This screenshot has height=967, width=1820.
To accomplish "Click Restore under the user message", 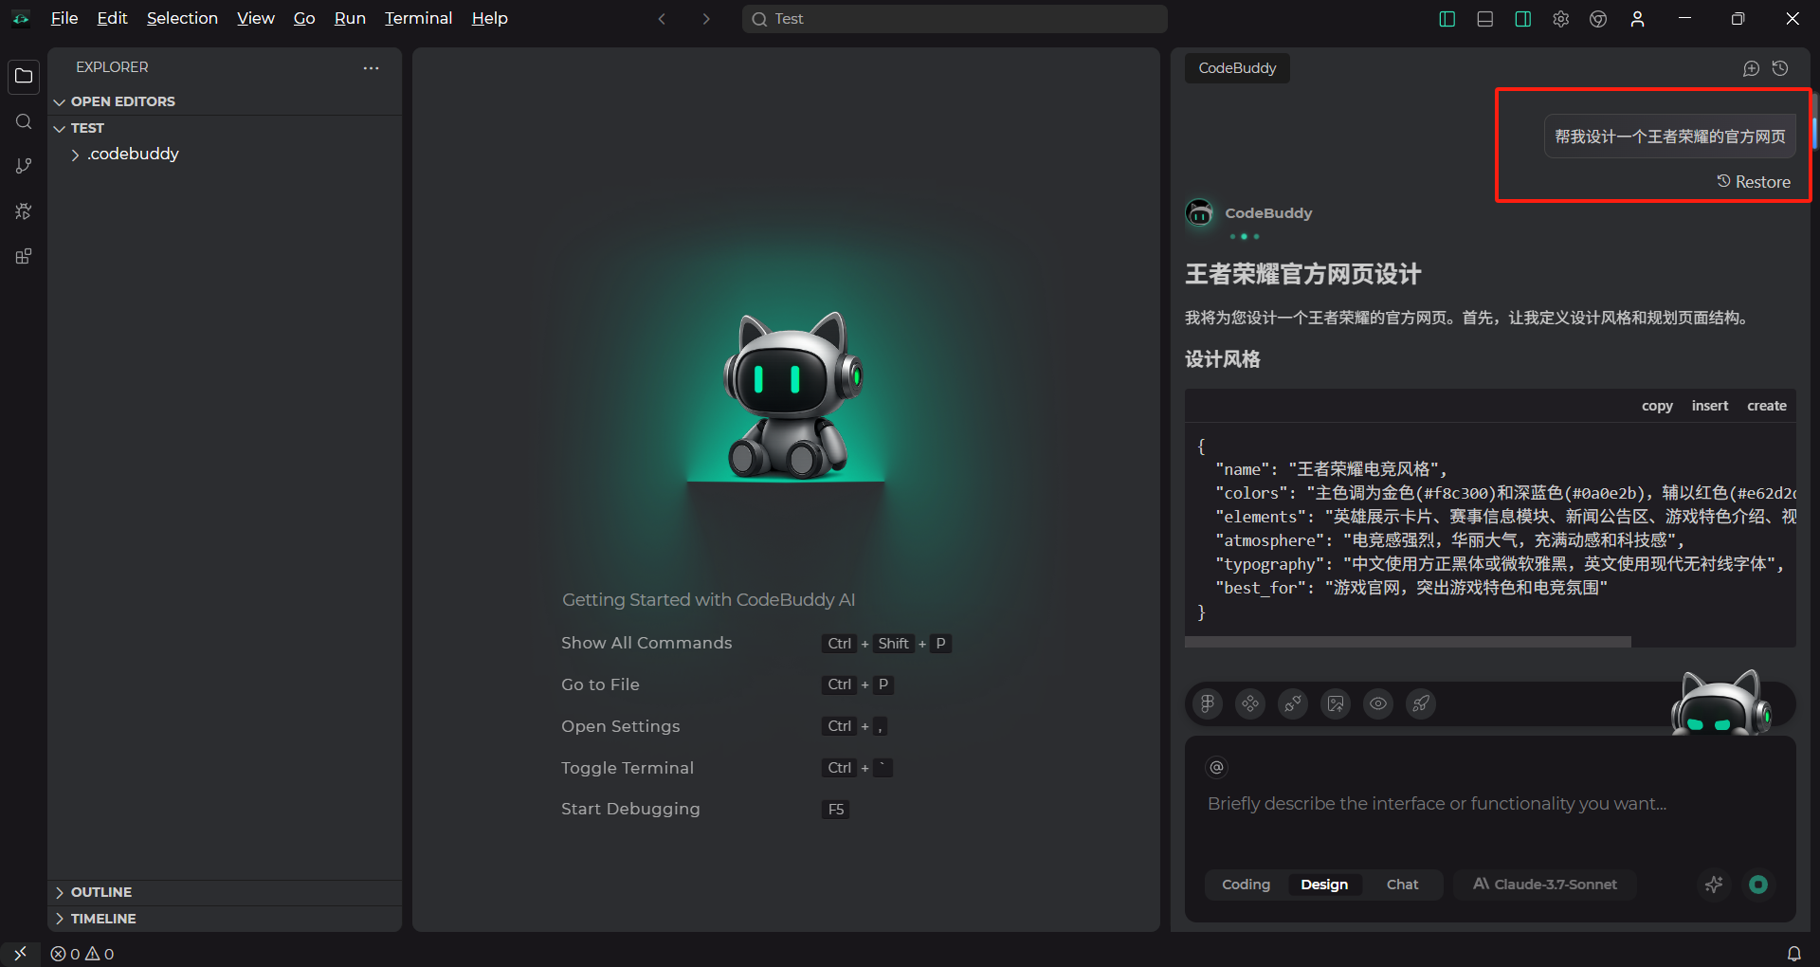I will (x=1754, y=182).
